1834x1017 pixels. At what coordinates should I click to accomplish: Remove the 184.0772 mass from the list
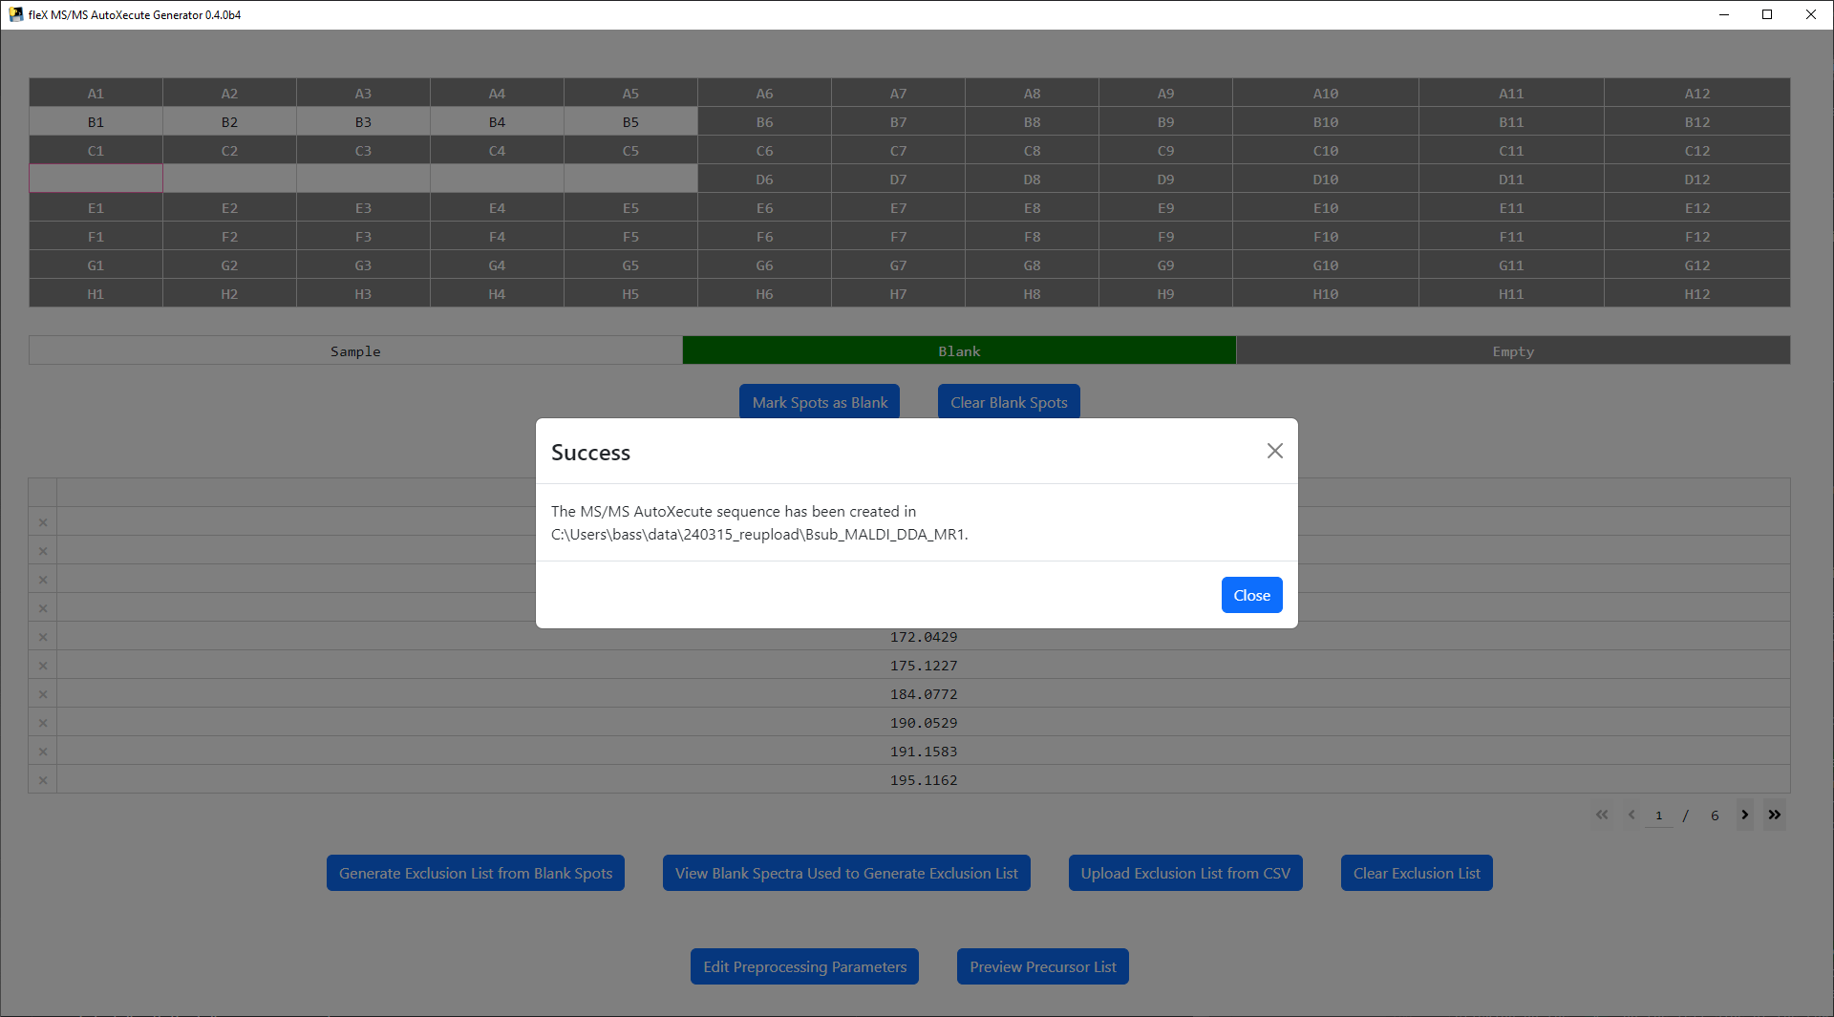tap(42, 693)
